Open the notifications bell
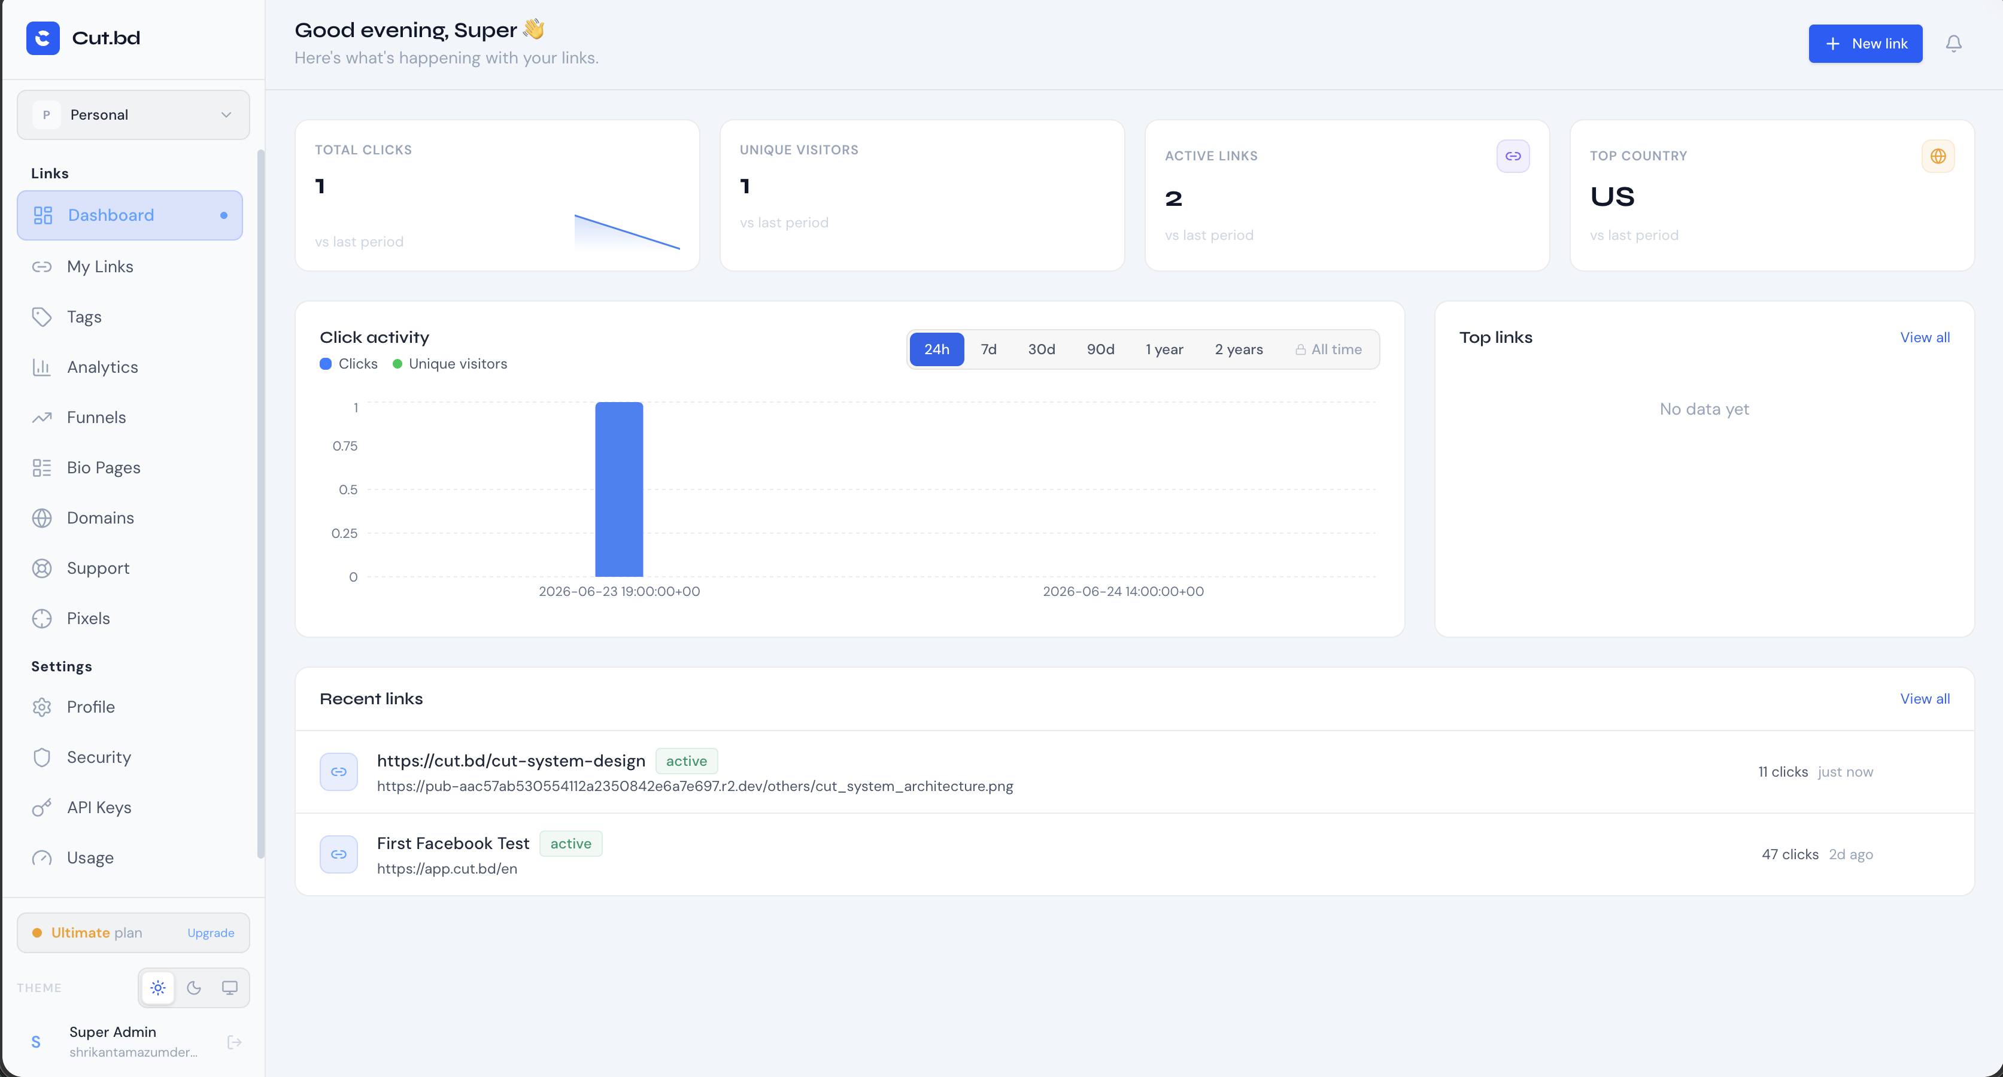 [1953, 44]
